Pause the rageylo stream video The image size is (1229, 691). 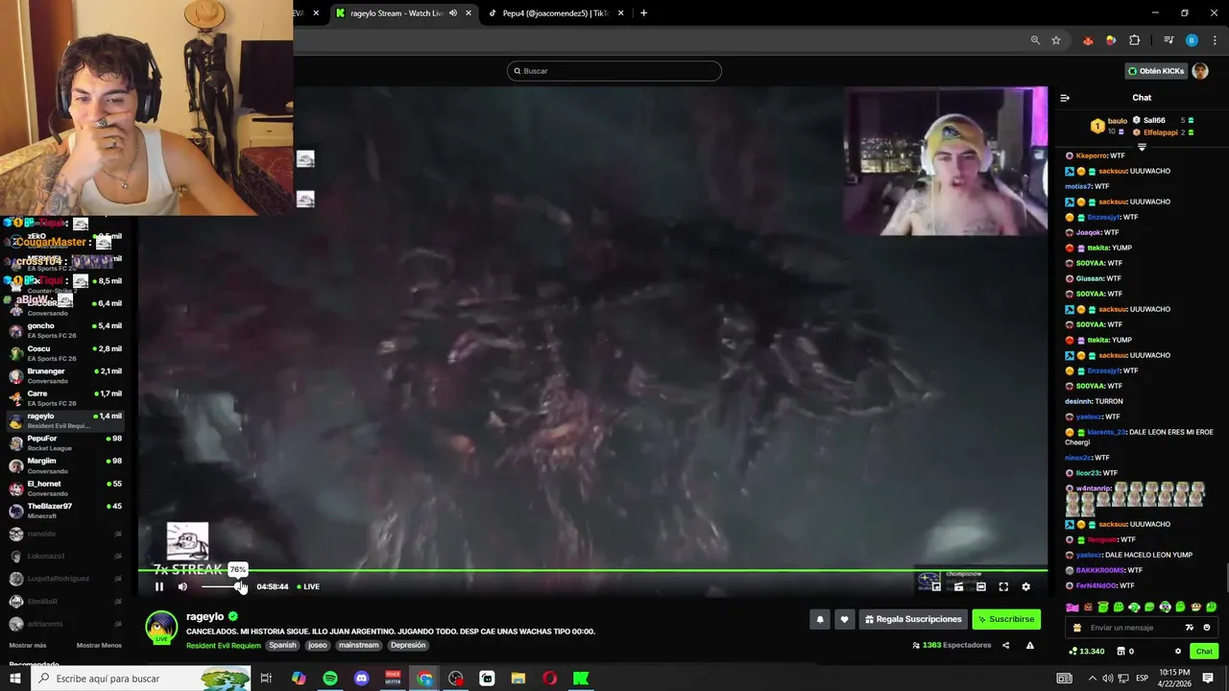tap(159, 586)
